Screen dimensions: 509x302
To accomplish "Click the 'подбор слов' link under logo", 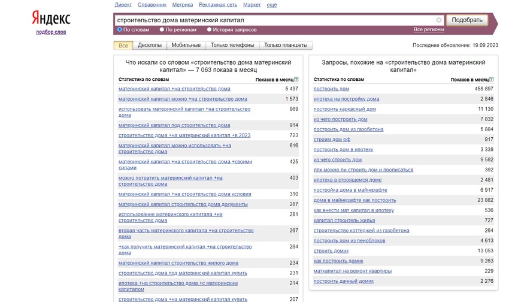I will [51, 32].
